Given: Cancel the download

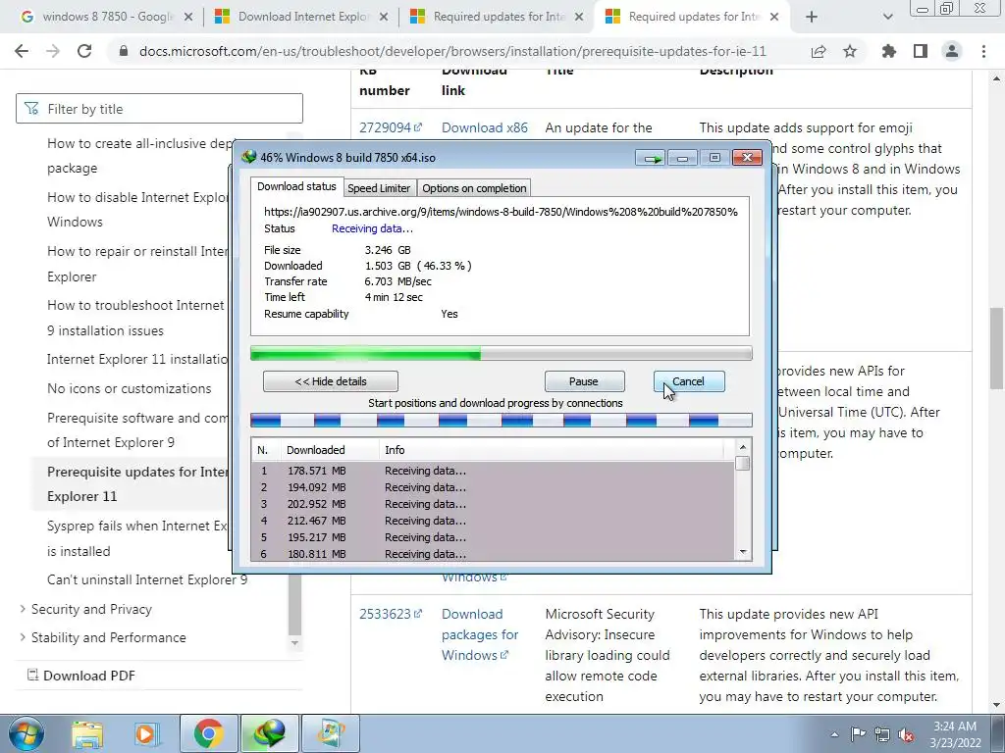Looking at the screenshot, I should pyautogui.click(x=689, y=381).
